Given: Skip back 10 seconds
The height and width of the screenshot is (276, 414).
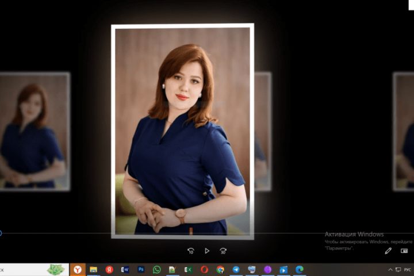Looking at the screenshot, I should tap(191, 251).
